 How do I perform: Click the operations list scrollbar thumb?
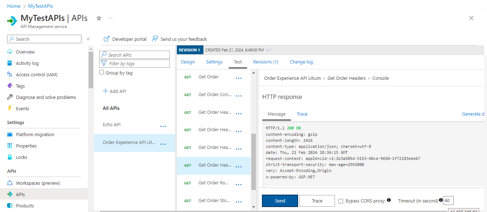click(x=253, y=162)
